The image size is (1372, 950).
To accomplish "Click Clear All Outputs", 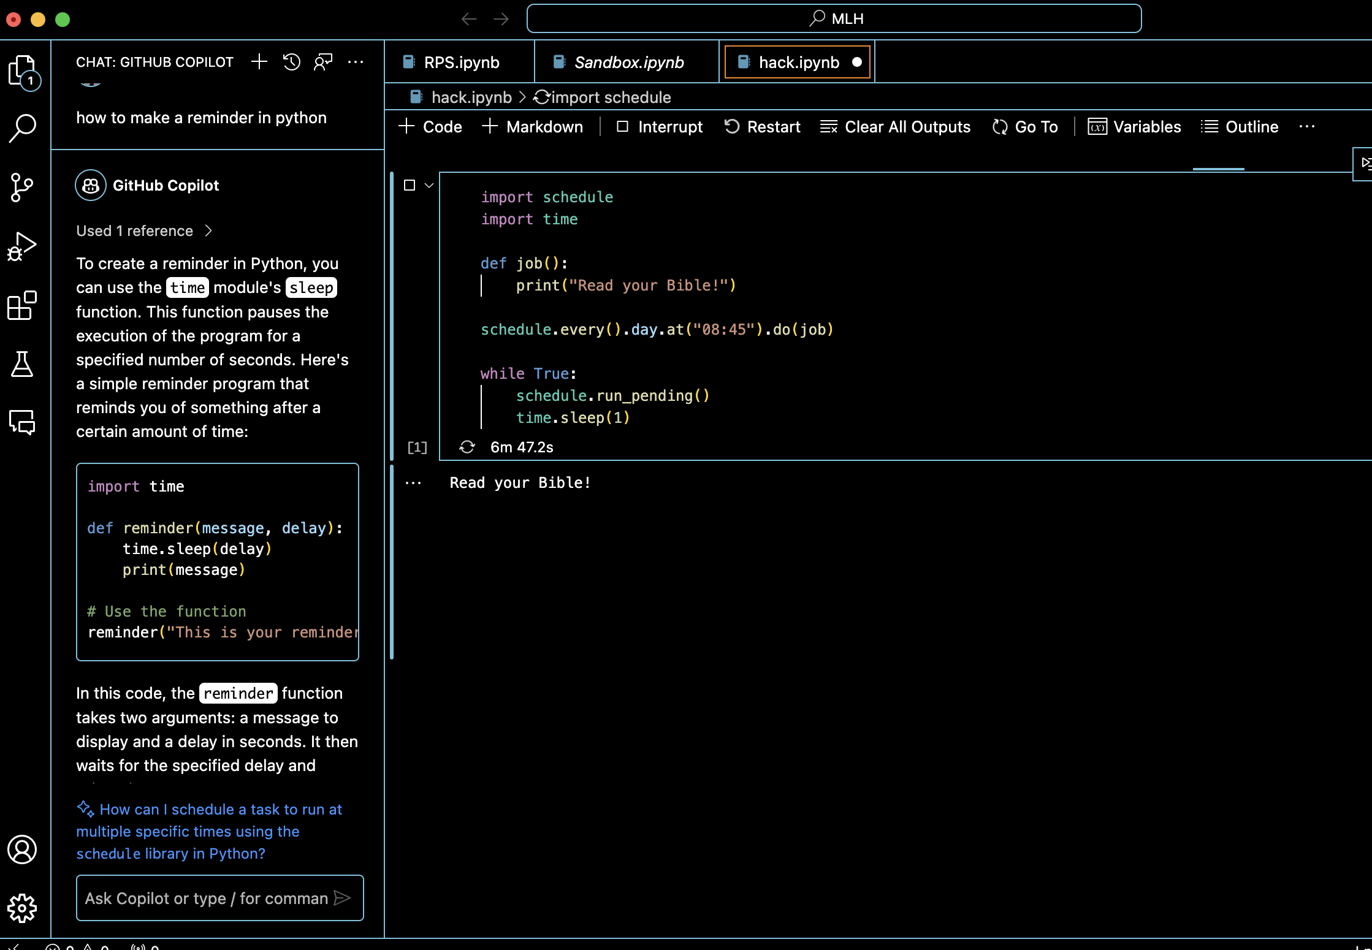I will pyautogui.click(x=896, y=127).
